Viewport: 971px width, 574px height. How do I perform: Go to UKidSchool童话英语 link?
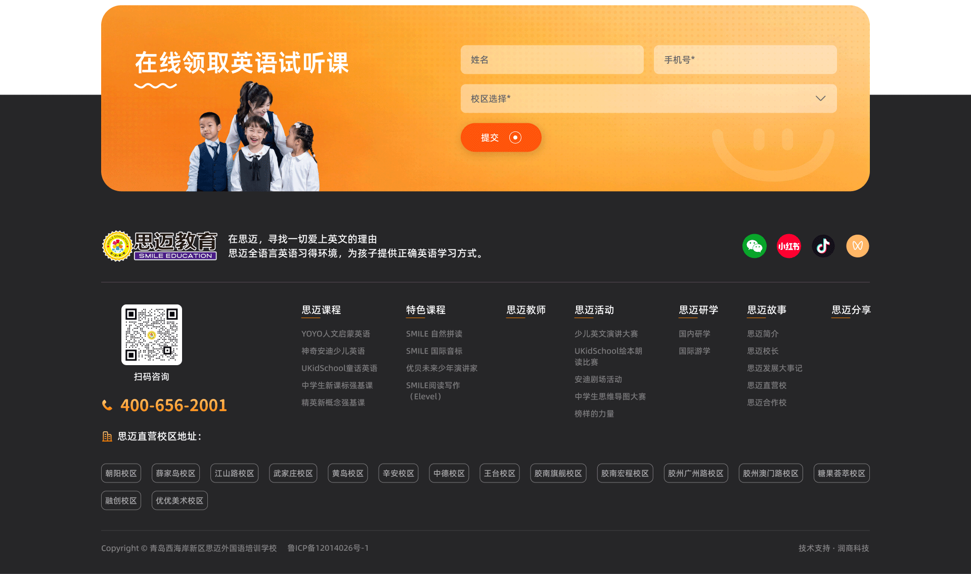[x=339, y=368]
